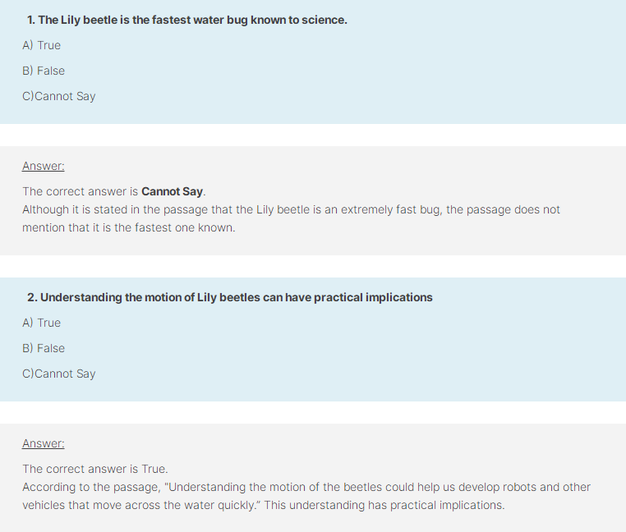Image resolution: width=626 pixels, height=532 pixels.
Task: Click question 2 title about practical implications
Action: [x=230, y=297]
